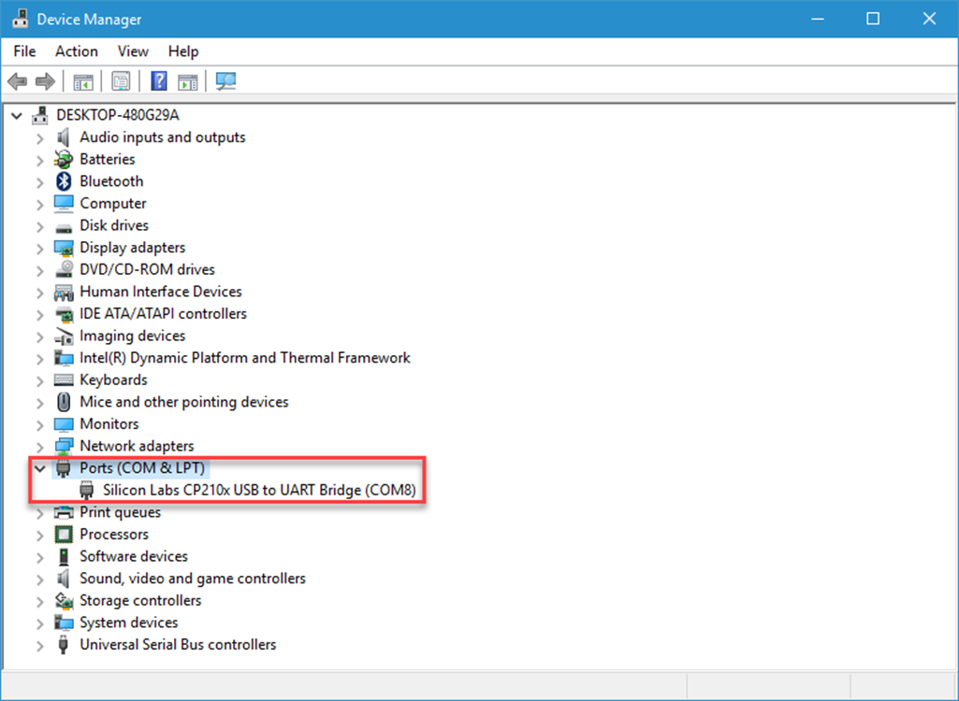Select Intel(R) Dynamic Platform and Thermal Framework
Image resolution: width=959 pixels, height=701 pixels.
(x=244, y=358)
